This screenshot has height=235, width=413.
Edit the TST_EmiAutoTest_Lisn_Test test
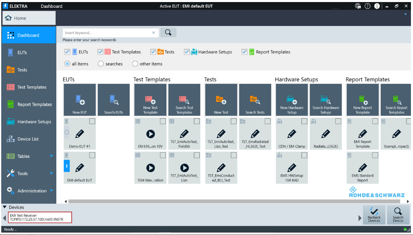[x=221, y=134]
